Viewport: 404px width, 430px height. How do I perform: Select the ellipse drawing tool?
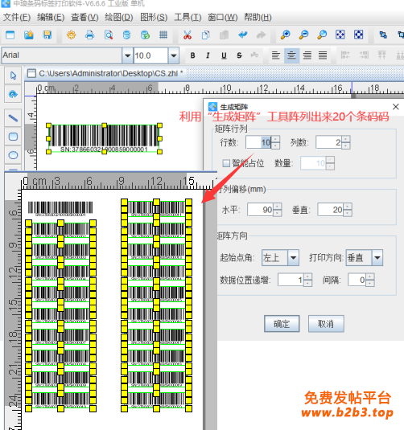tap(13, 155)
